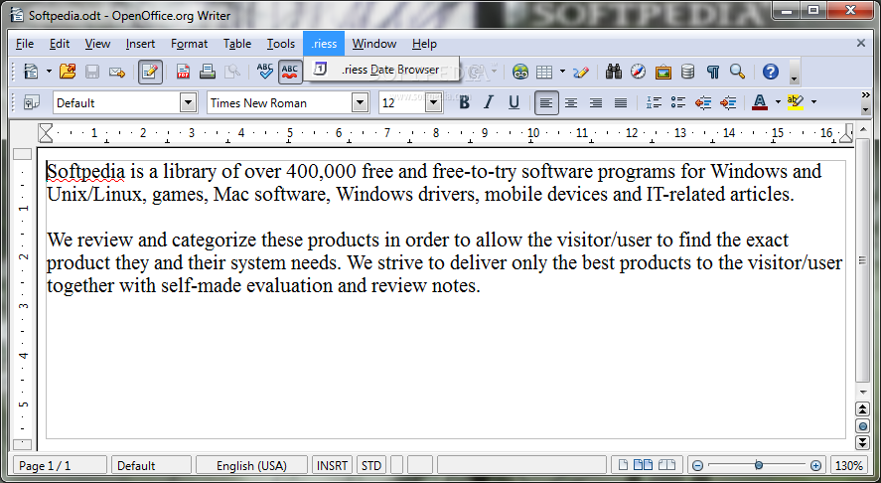Screen dimensions: 881x483
Task: Open the Navigator compass icon
Action: [639, 72]
